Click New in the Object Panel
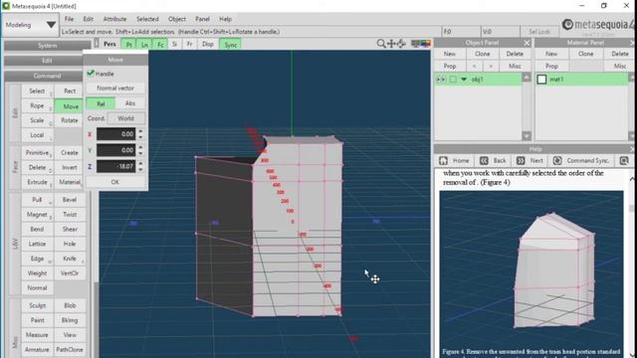The width and height of the screenshot is (637, 358). point(449,54)
